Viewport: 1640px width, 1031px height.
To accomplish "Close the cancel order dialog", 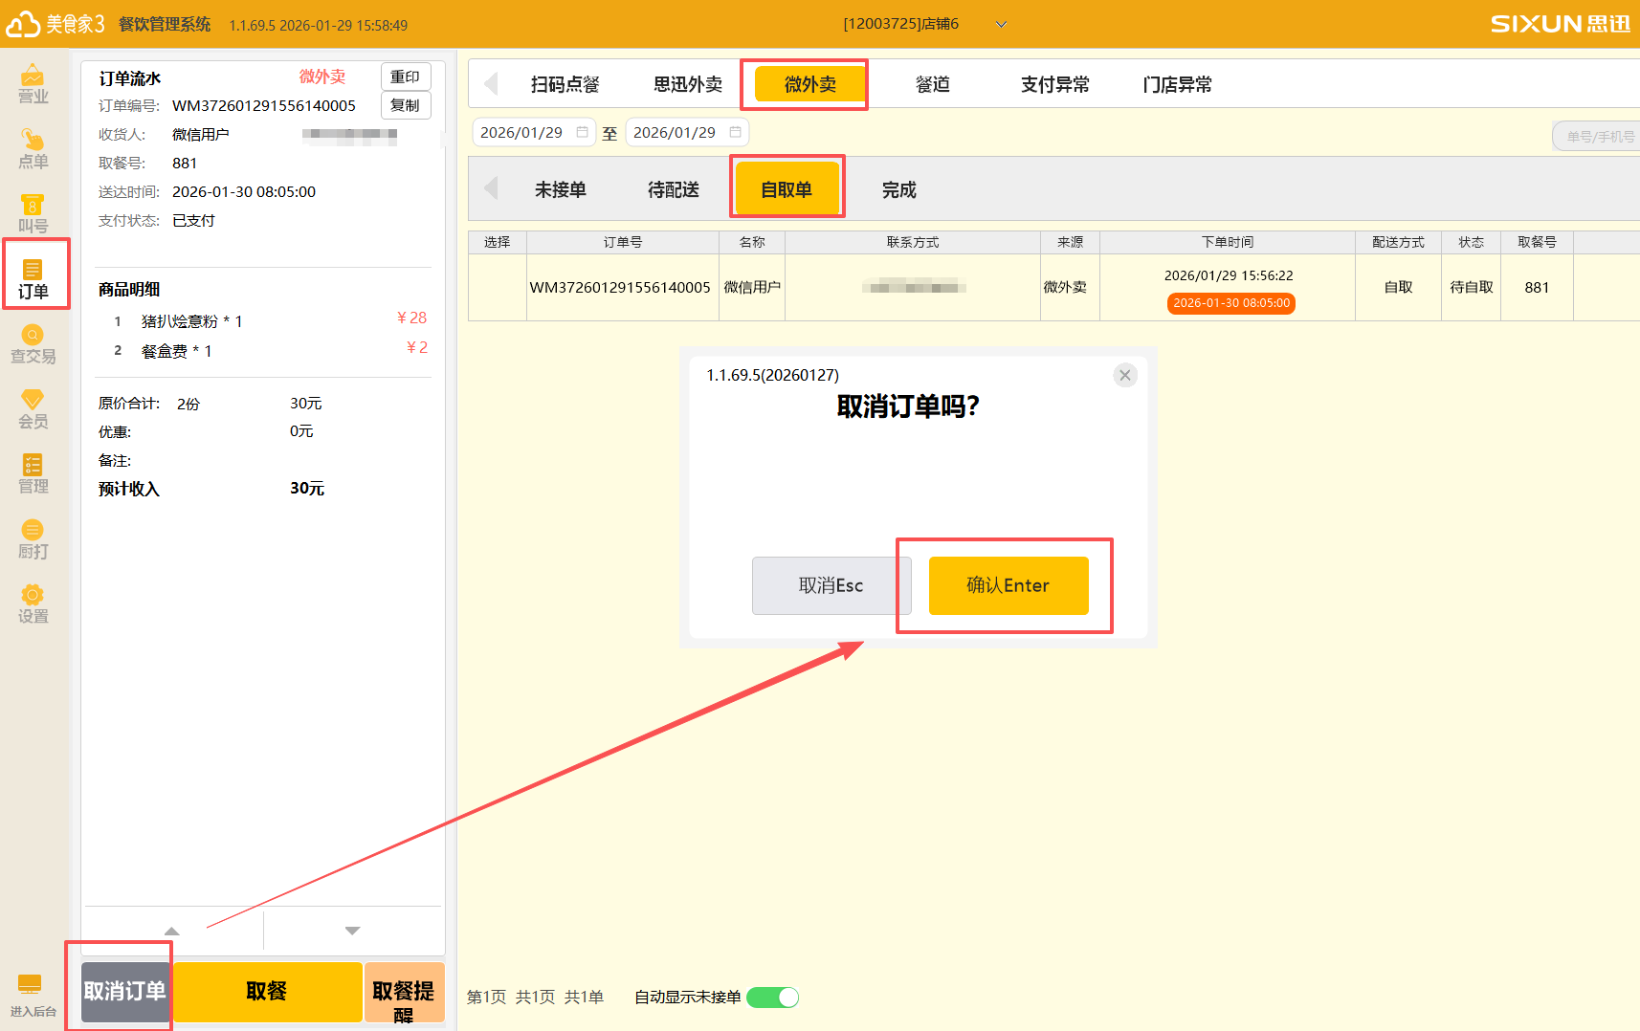I will click(1125, 375).
